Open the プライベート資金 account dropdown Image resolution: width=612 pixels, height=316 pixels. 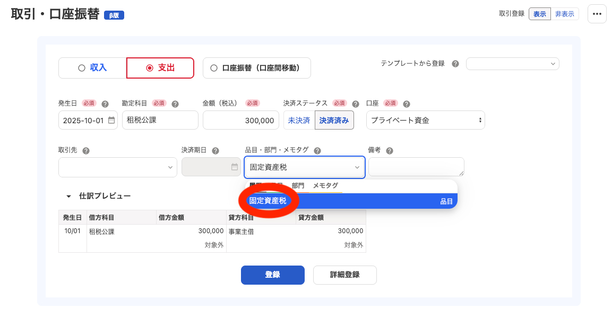point(425,120)
